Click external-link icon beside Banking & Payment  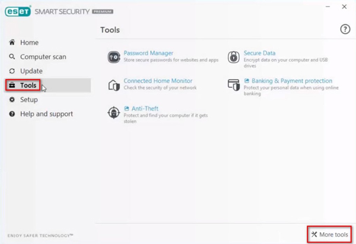pos(247,81)
